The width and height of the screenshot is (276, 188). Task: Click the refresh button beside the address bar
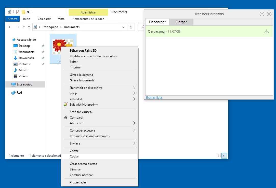coord(131,27)
